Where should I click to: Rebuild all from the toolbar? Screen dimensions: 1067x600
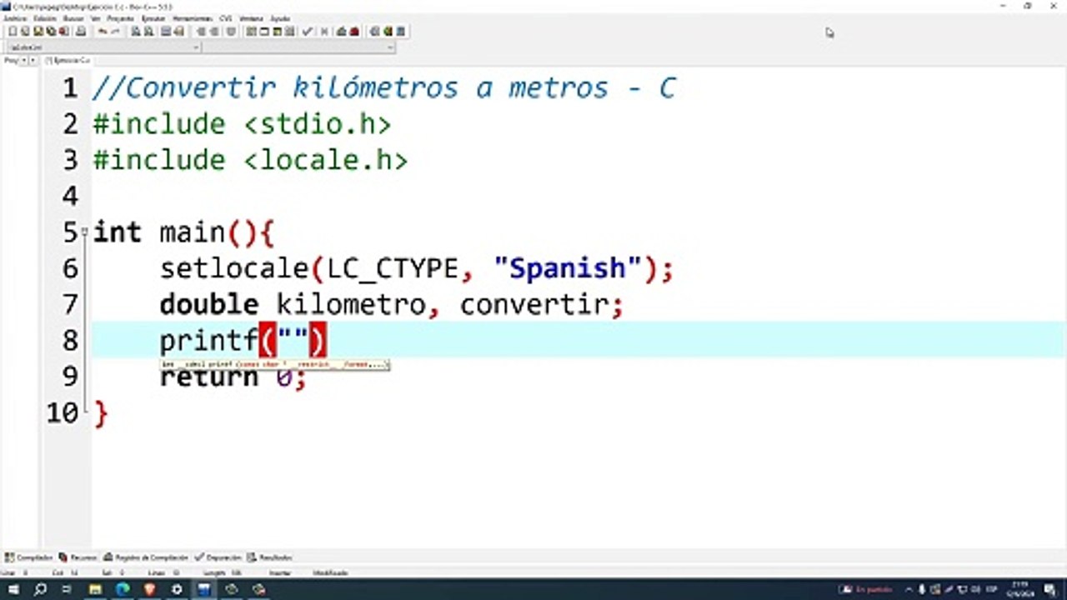point(289,31)
